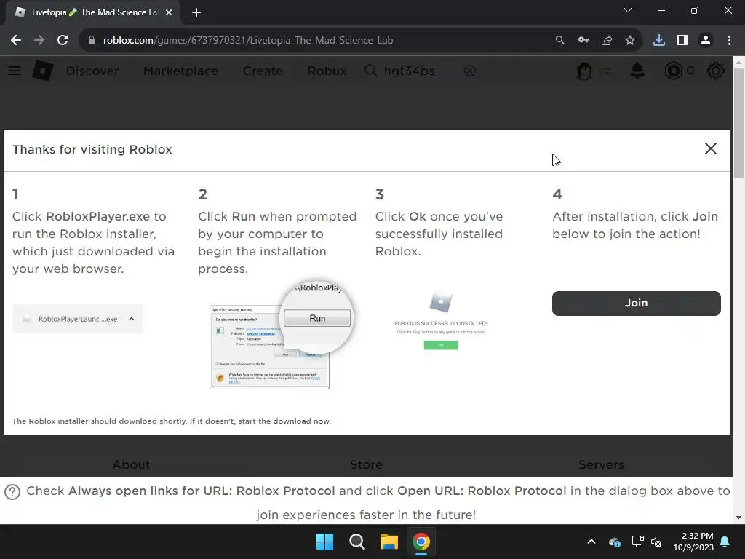Open Roblox settings gear

(x=716, y=71)
